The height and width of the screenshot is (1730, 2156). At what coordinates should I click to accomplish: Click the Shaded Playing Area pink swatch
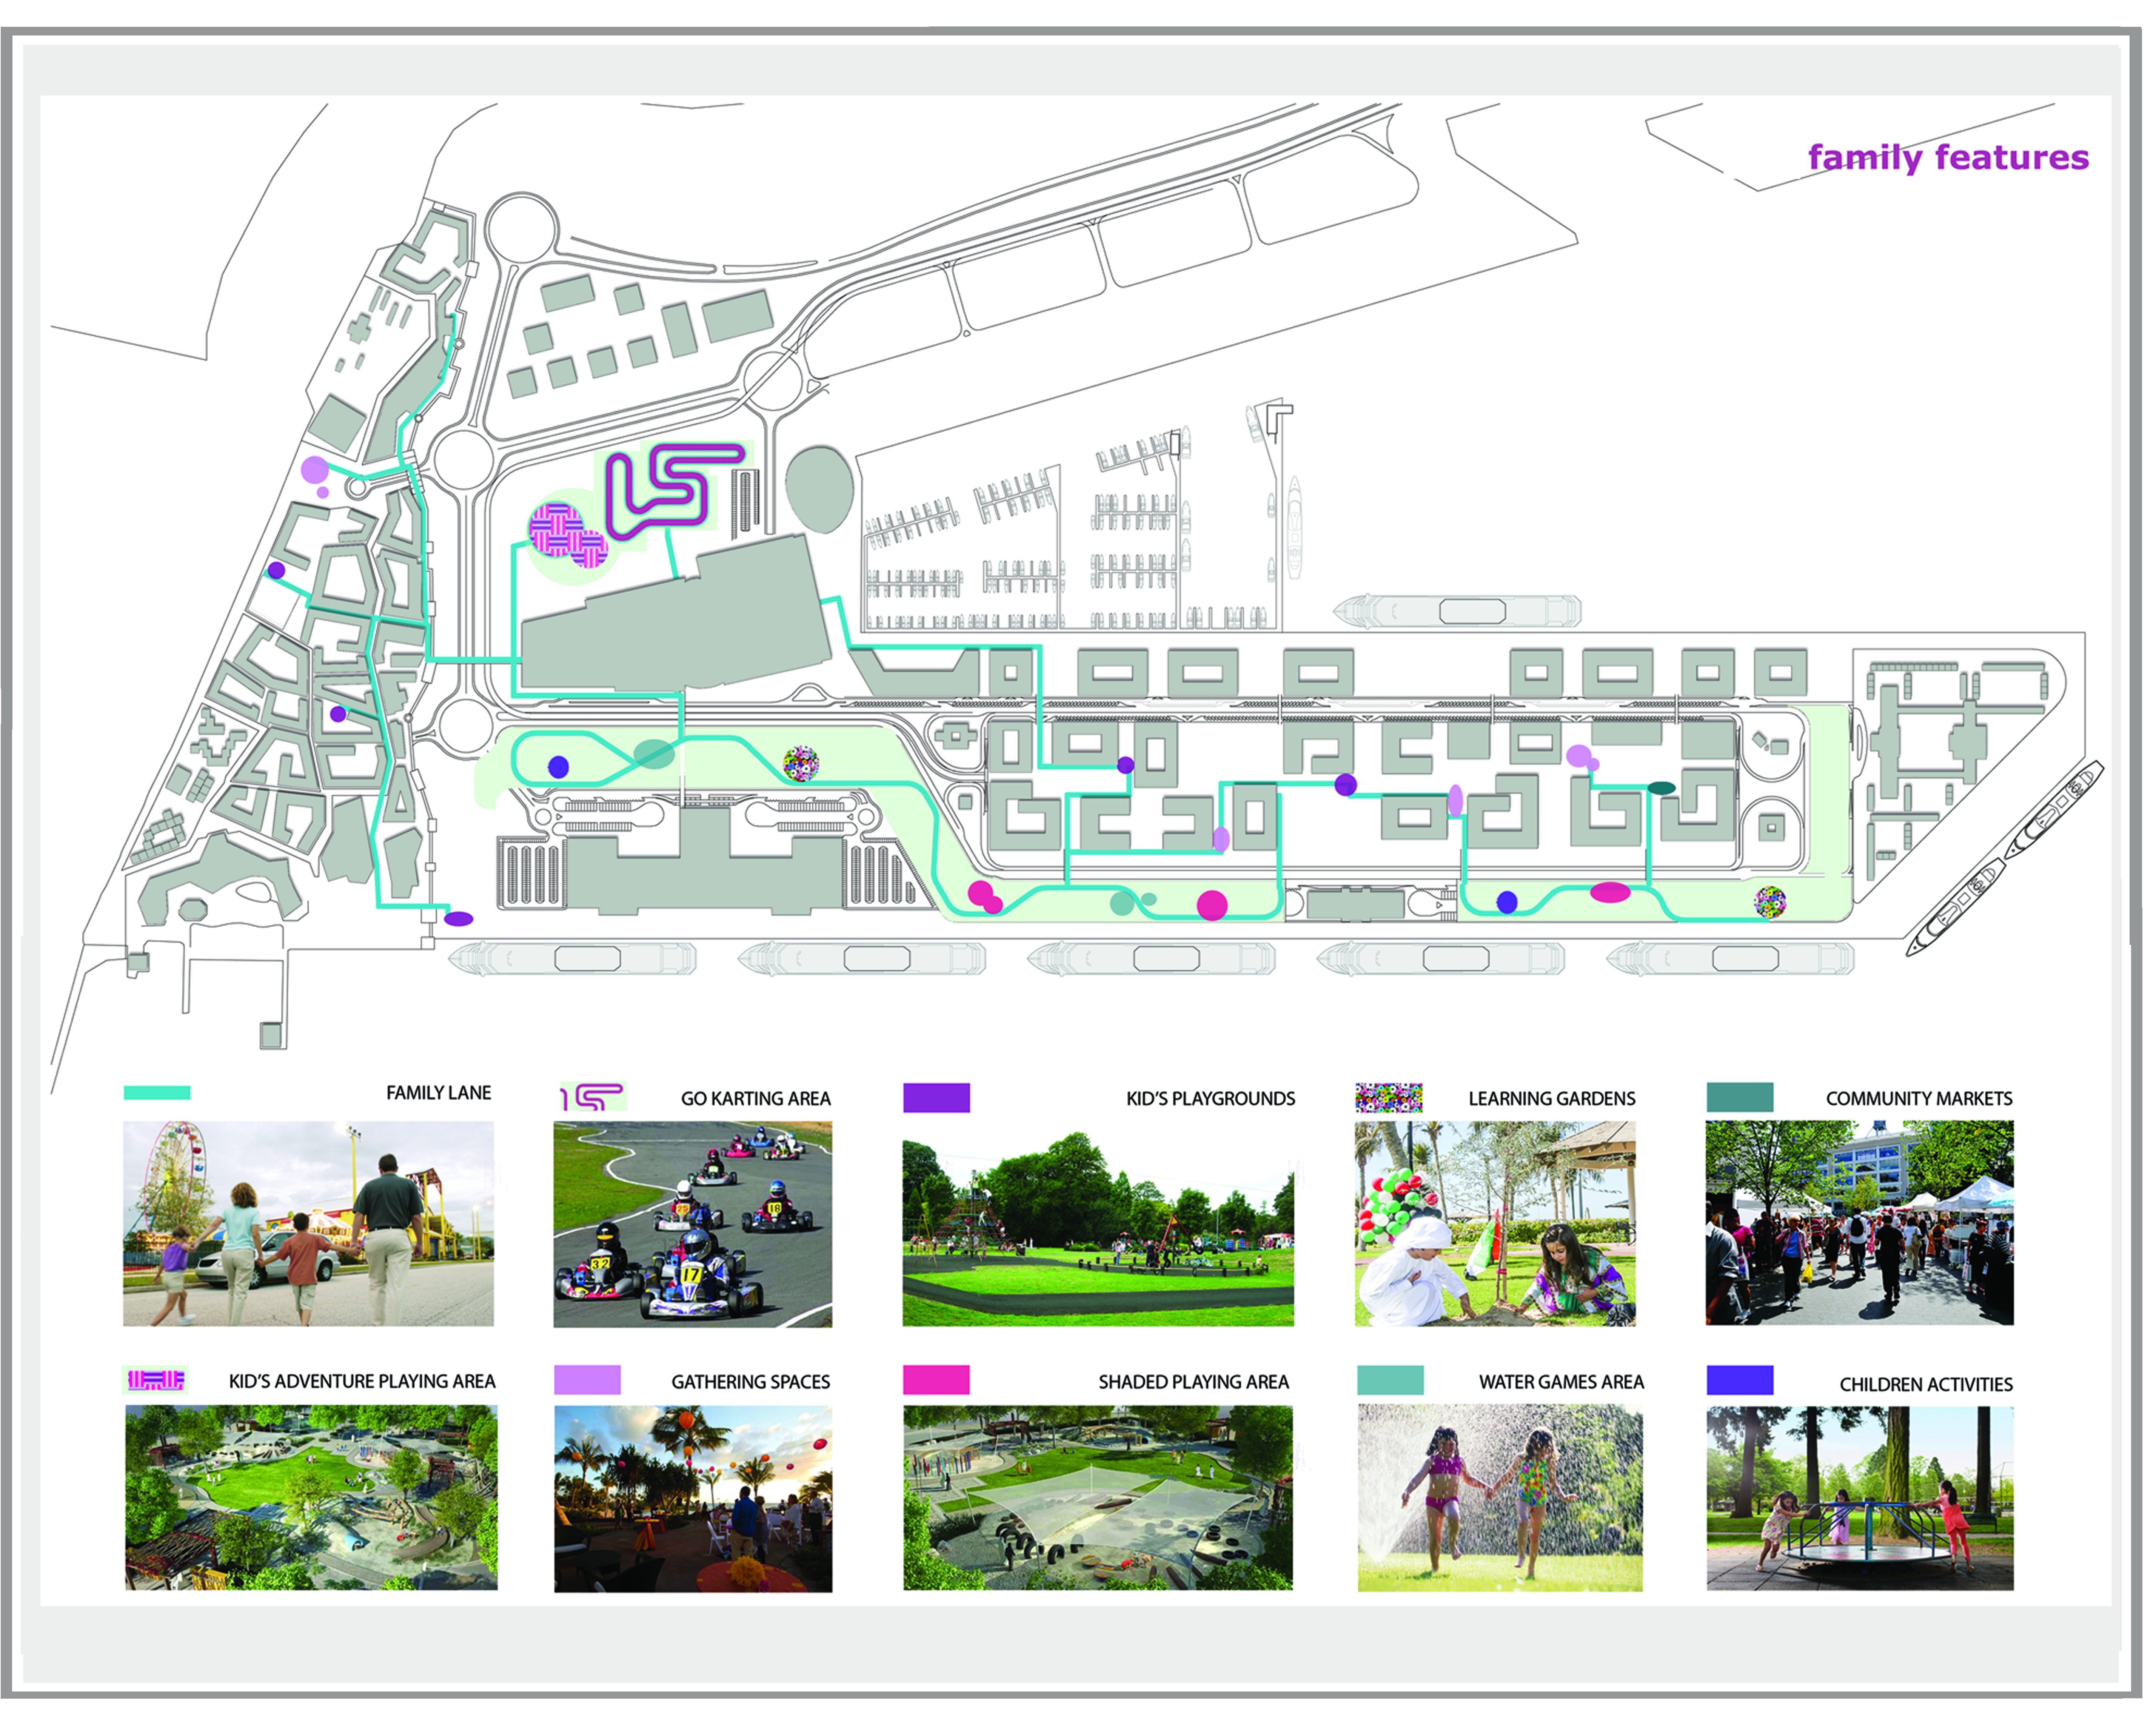(936, 1380)
